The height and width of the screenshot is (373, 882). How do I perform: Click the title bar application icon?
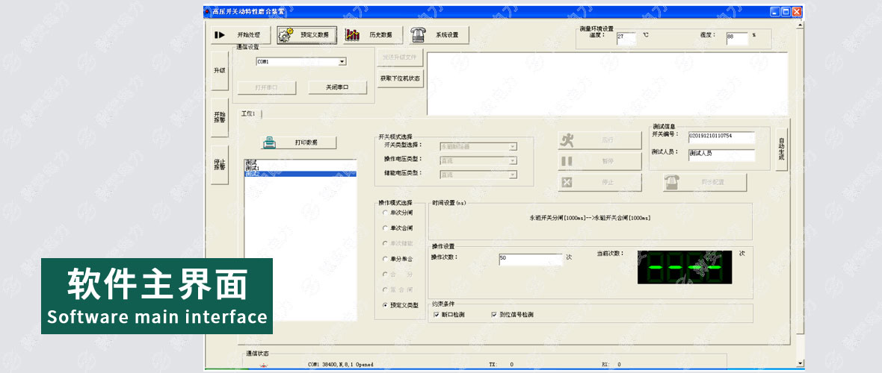[208, 10]
